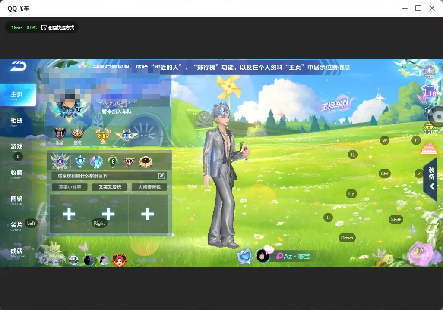Open the 相册 Album tab
The height and width of the screenshot is (310, 443).
tap(17, 121)
